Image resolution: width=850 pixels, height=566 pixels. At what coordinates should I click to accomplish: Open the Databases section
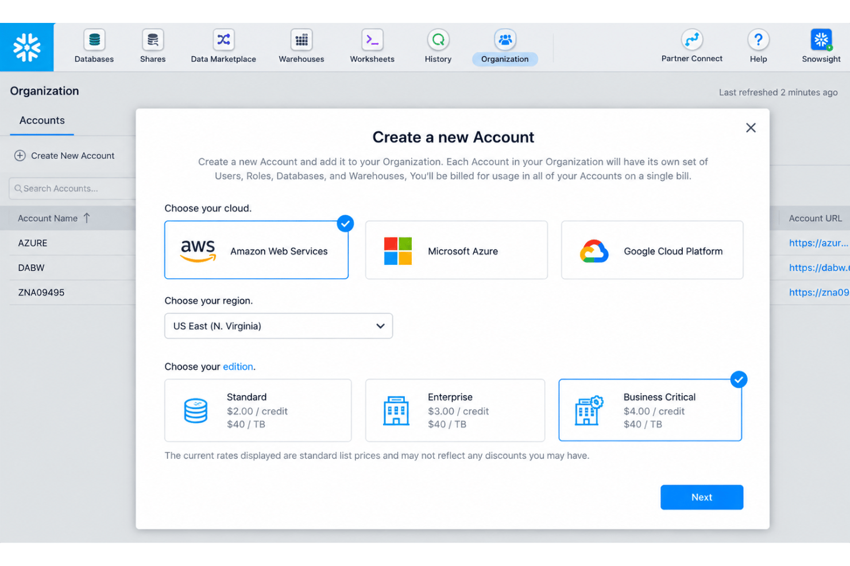point(94,46)
